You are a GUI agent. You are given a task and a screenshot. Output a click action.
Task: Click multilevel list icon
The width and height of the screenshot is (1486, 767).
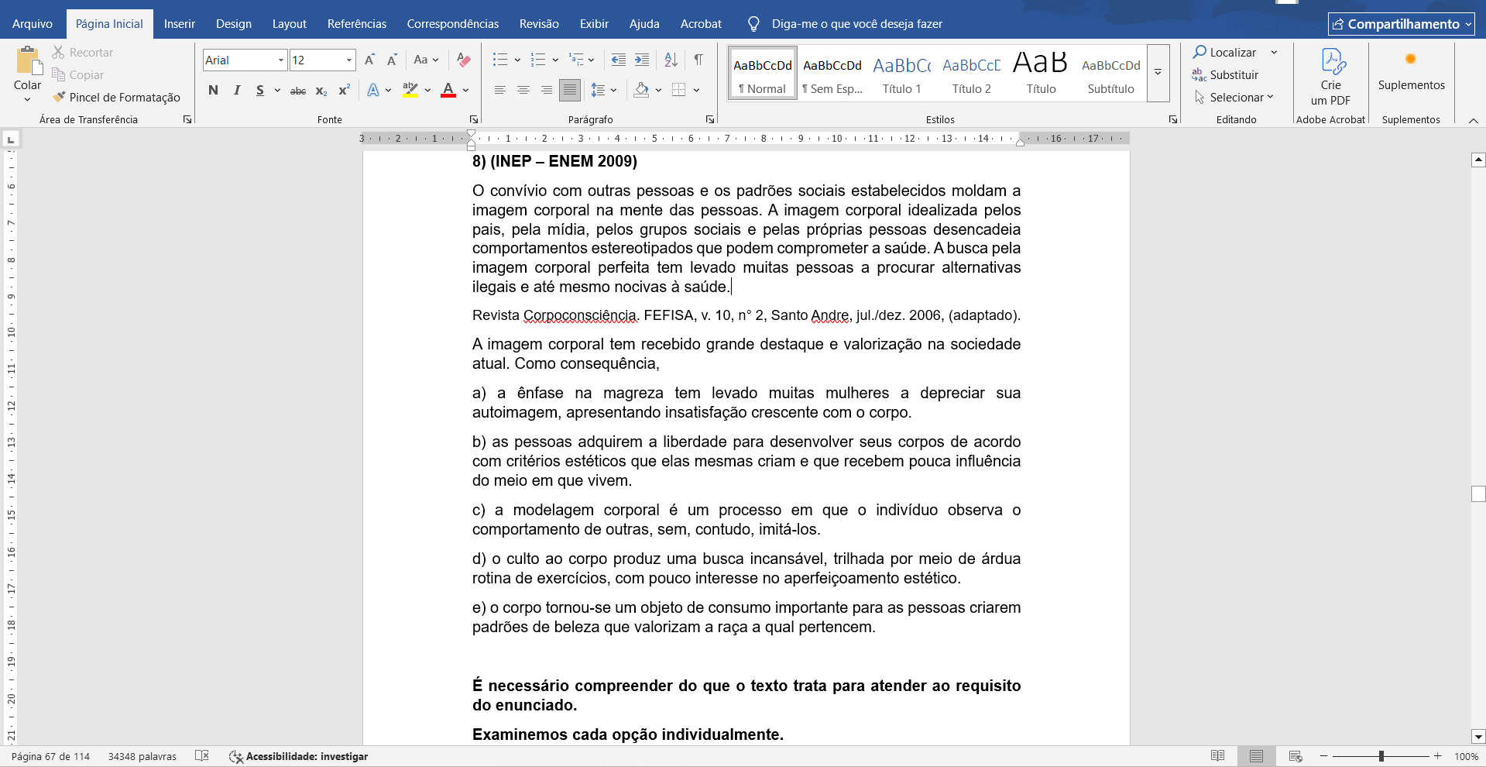coord(576,60)
